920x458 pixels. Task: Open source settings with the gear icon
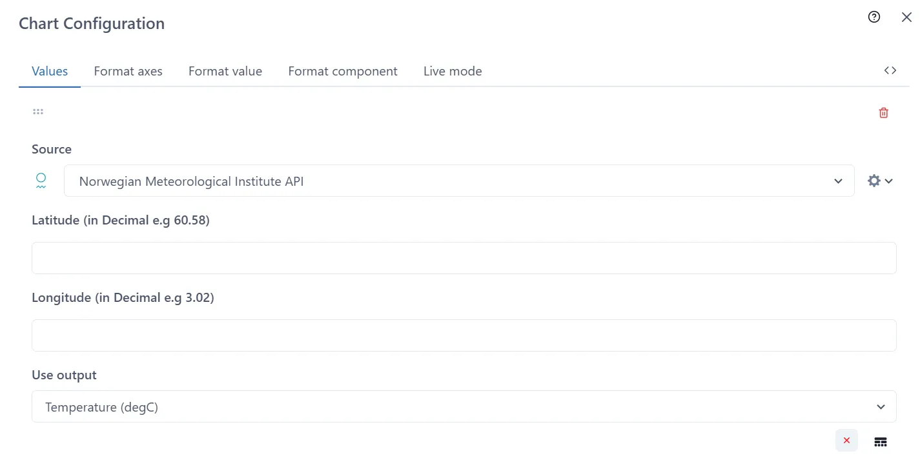click(874, 181)
